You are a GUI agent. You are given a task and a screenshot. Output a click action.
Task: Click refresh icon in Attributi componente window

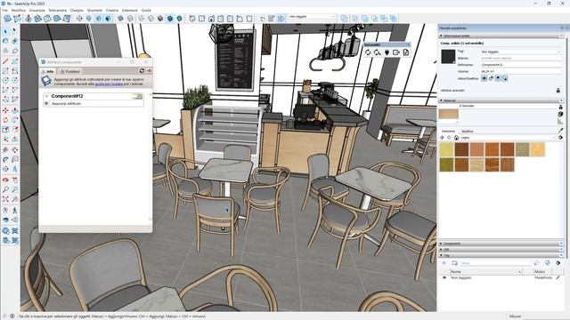click(x=142, y=71)
